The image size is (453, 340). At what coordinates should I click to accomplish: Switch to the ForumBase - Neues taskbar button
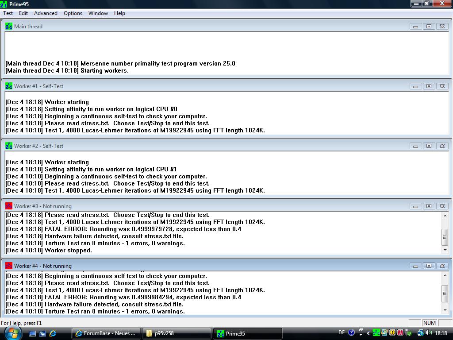(x=106, y=333)
